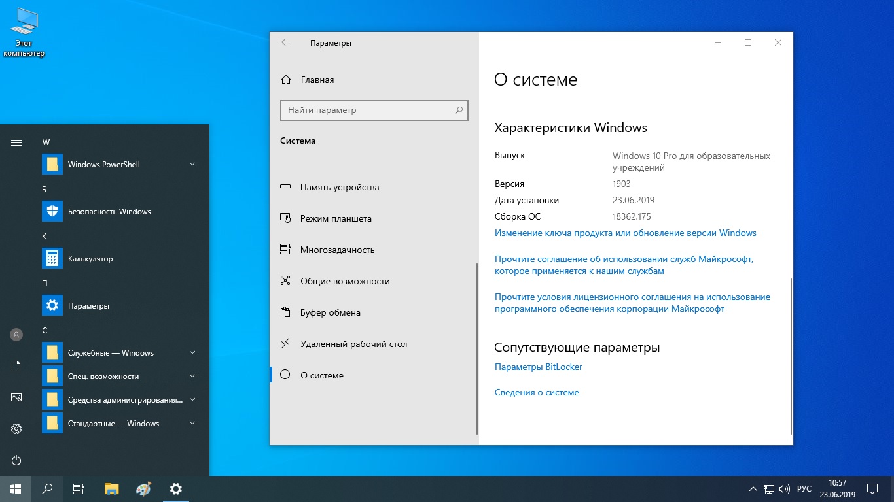The width and height of the screenshot is (894, 502).
Task: Open the Этот компьютер desktop icon
Action: tap(24, 33)
